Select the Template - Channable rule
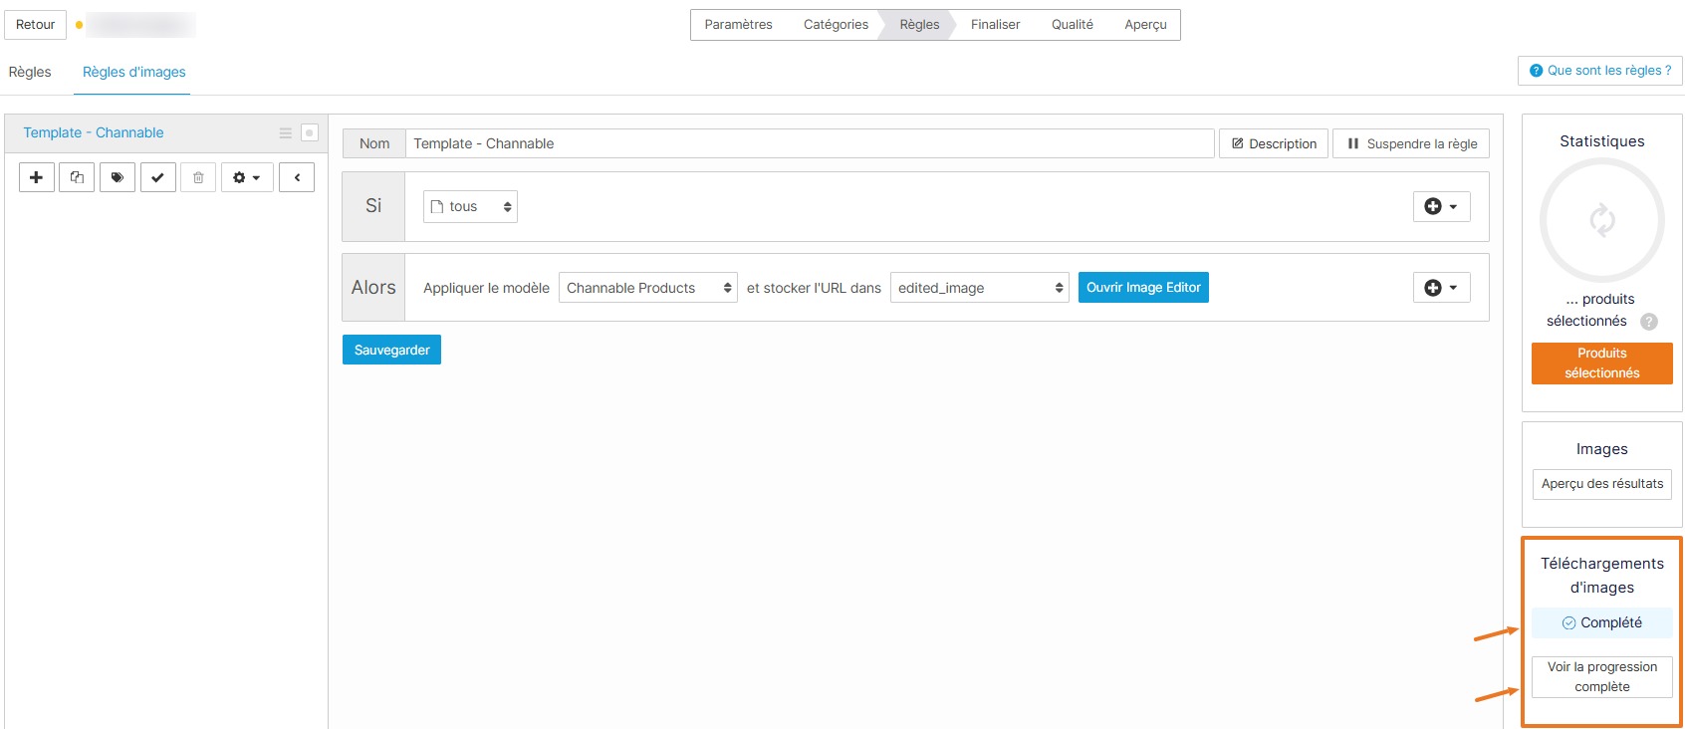Image resolution: width=1685 pixels, height=729 pixels. (x=94, y=132)
